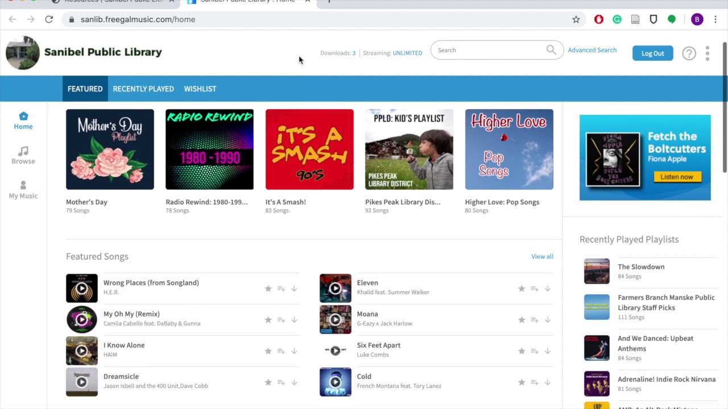Download Dreamsicle song
Image resolution: width=728 pixels, height=409 pixels.
point(294,382)
